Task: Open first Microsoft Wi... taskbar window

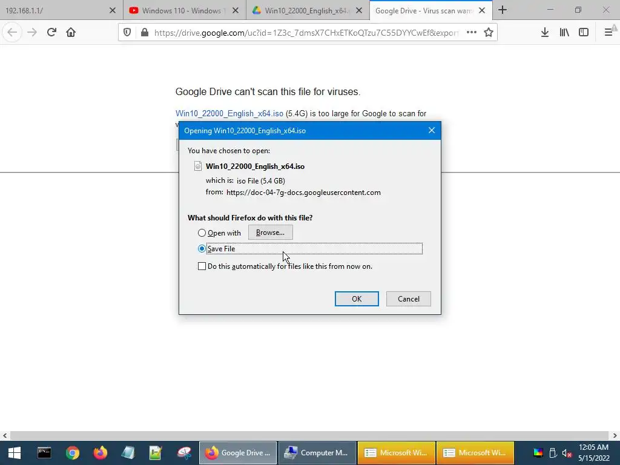Action: [396, 453]
